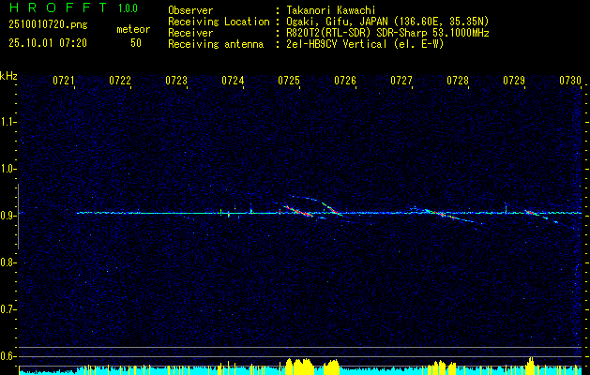
Task: Click the yellow power spike below 0729
Action: pos(530,366)
